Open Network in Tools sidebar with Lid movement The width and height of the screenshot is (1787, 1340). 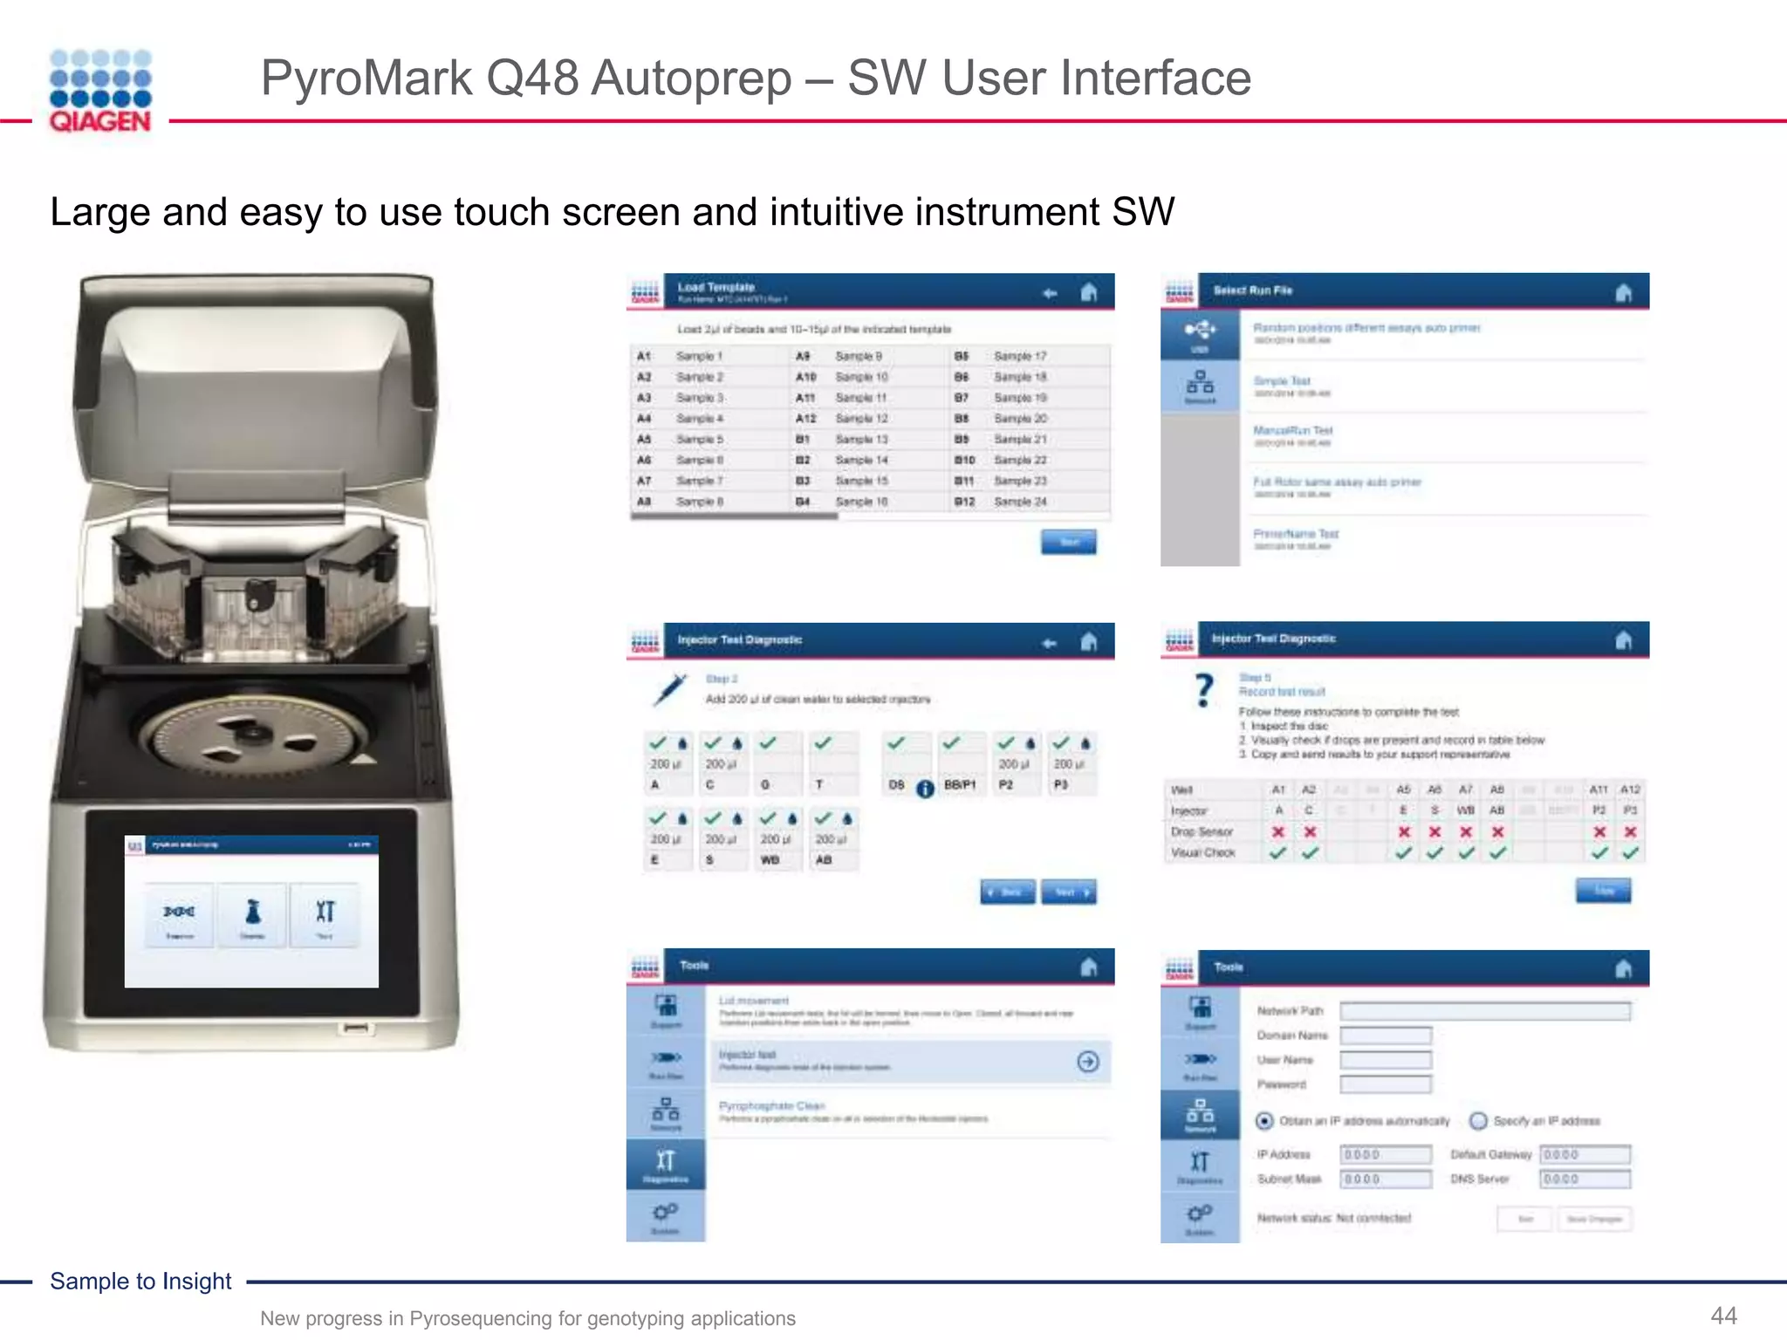pyautogui.click(x=666, y=1114)
